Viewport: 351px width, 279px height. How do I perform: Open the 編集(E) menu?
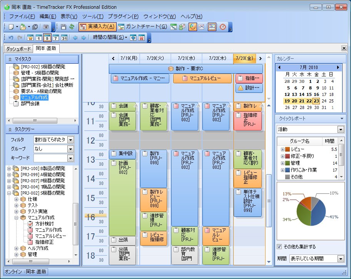click(48, 17)
